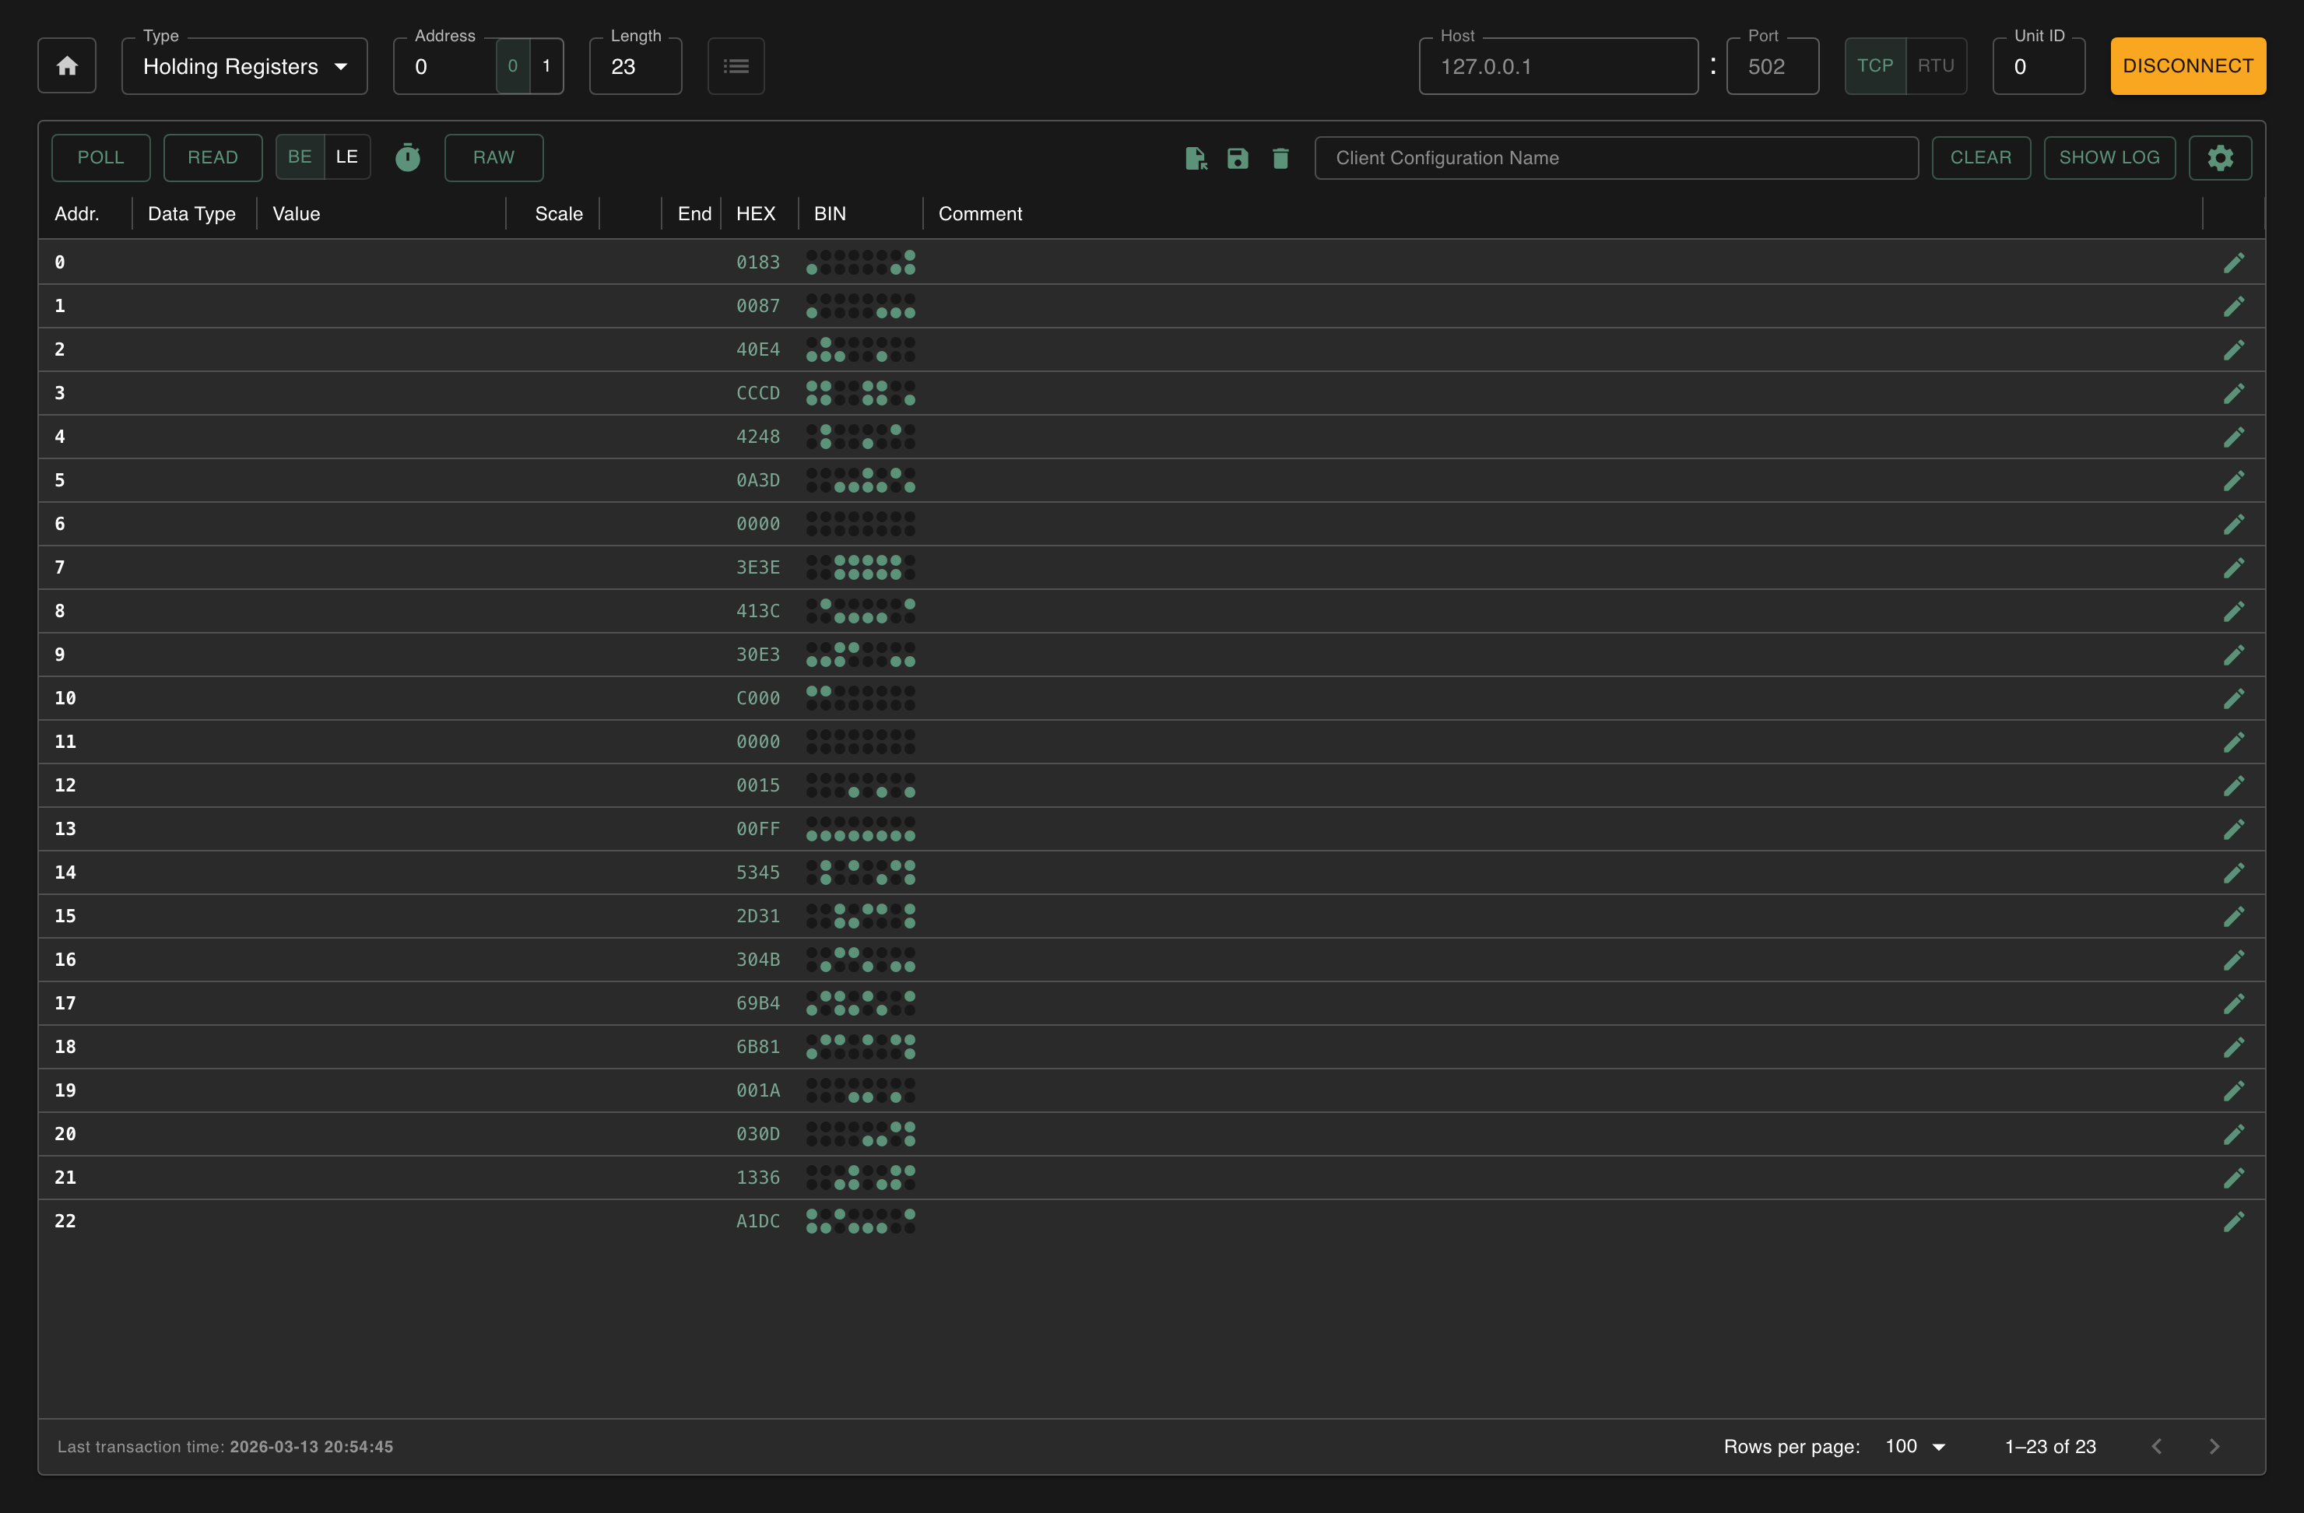Open the rows per page dropdown
2304x1513 pixels.
(x=1915, y=1446)
